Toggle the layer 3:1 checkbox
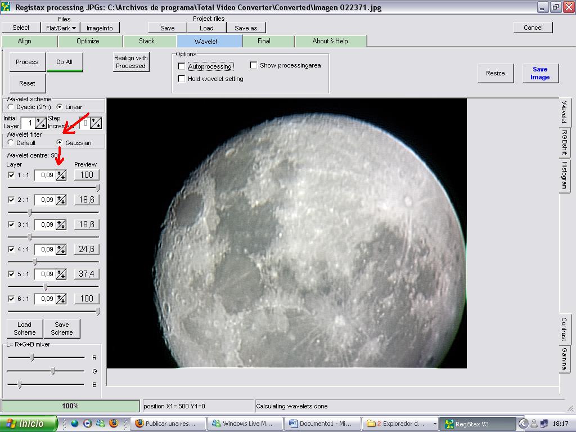 (11, 224)
